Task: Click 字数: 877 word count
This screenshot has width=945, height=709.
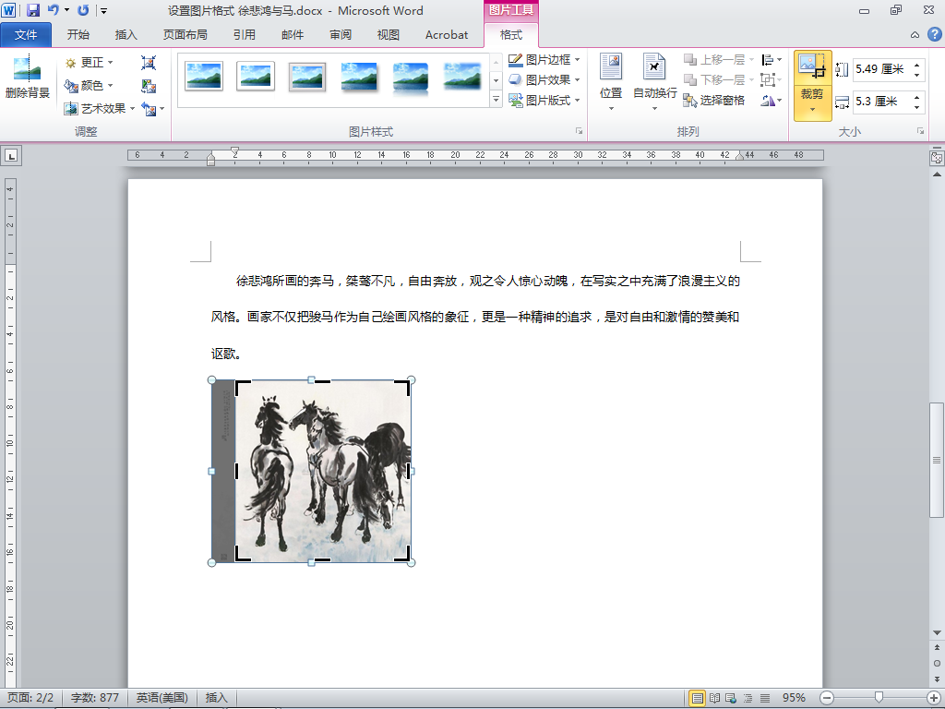Action: 95,698
